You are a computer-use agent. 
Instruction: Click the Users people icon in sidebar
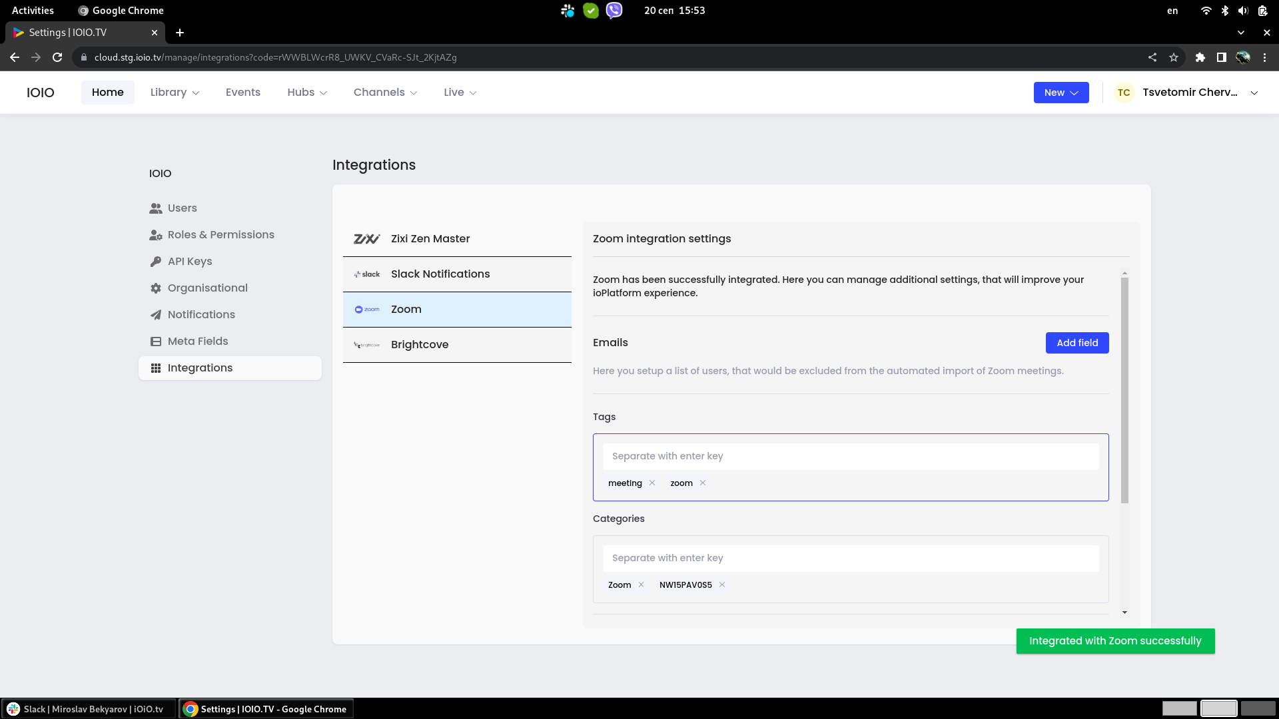tap(156, 208)
